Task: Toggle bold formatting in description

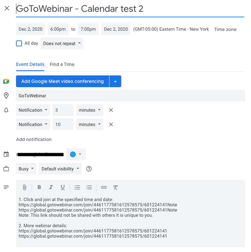Action: [x=39, y=187]
